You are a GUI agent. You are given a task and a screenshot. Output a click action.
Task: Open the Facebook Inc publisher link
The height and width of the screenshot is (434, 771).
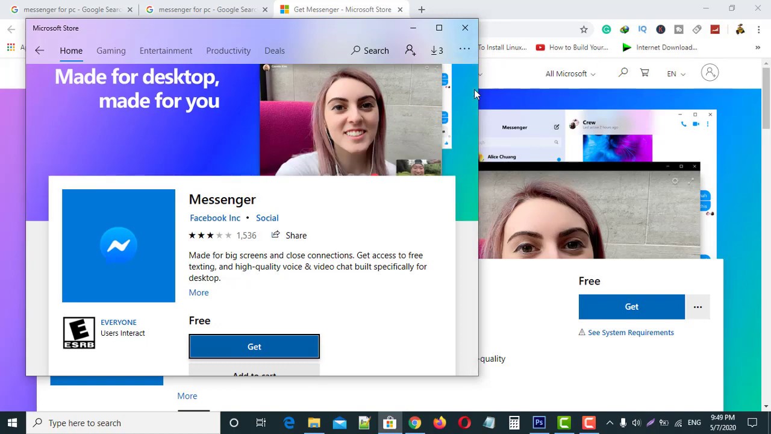215,218
